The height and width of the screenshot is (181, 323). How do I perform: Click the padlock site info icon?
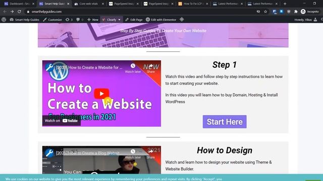point(28,12)
